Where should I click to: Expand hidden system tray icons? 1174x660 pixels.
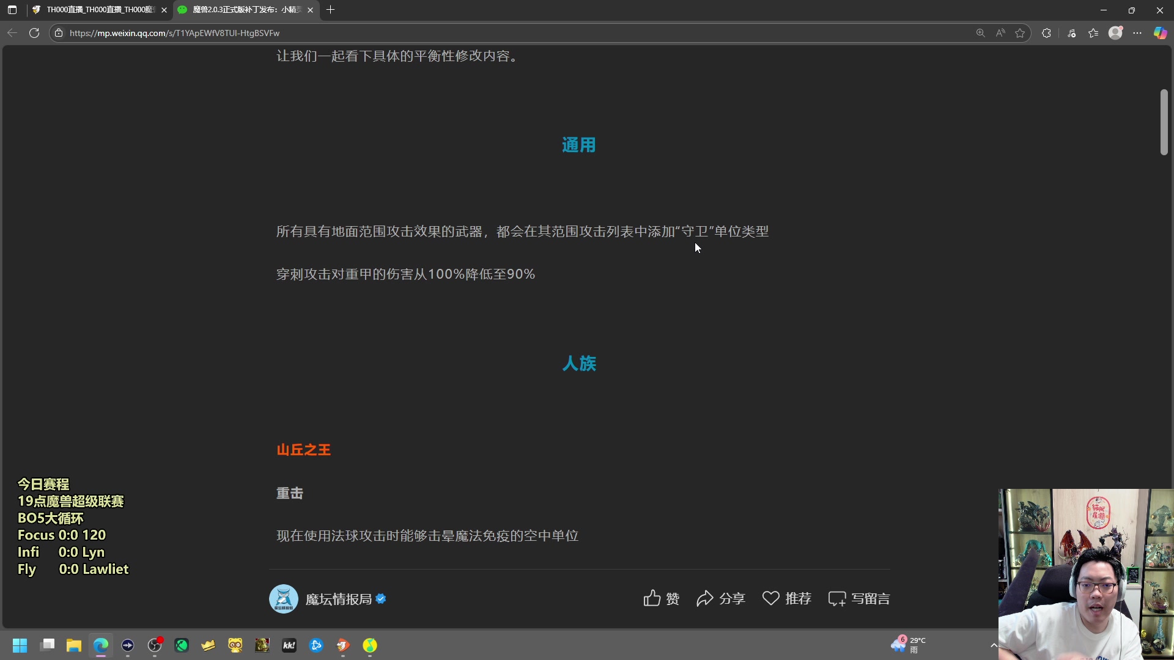[x=994, y=645]
